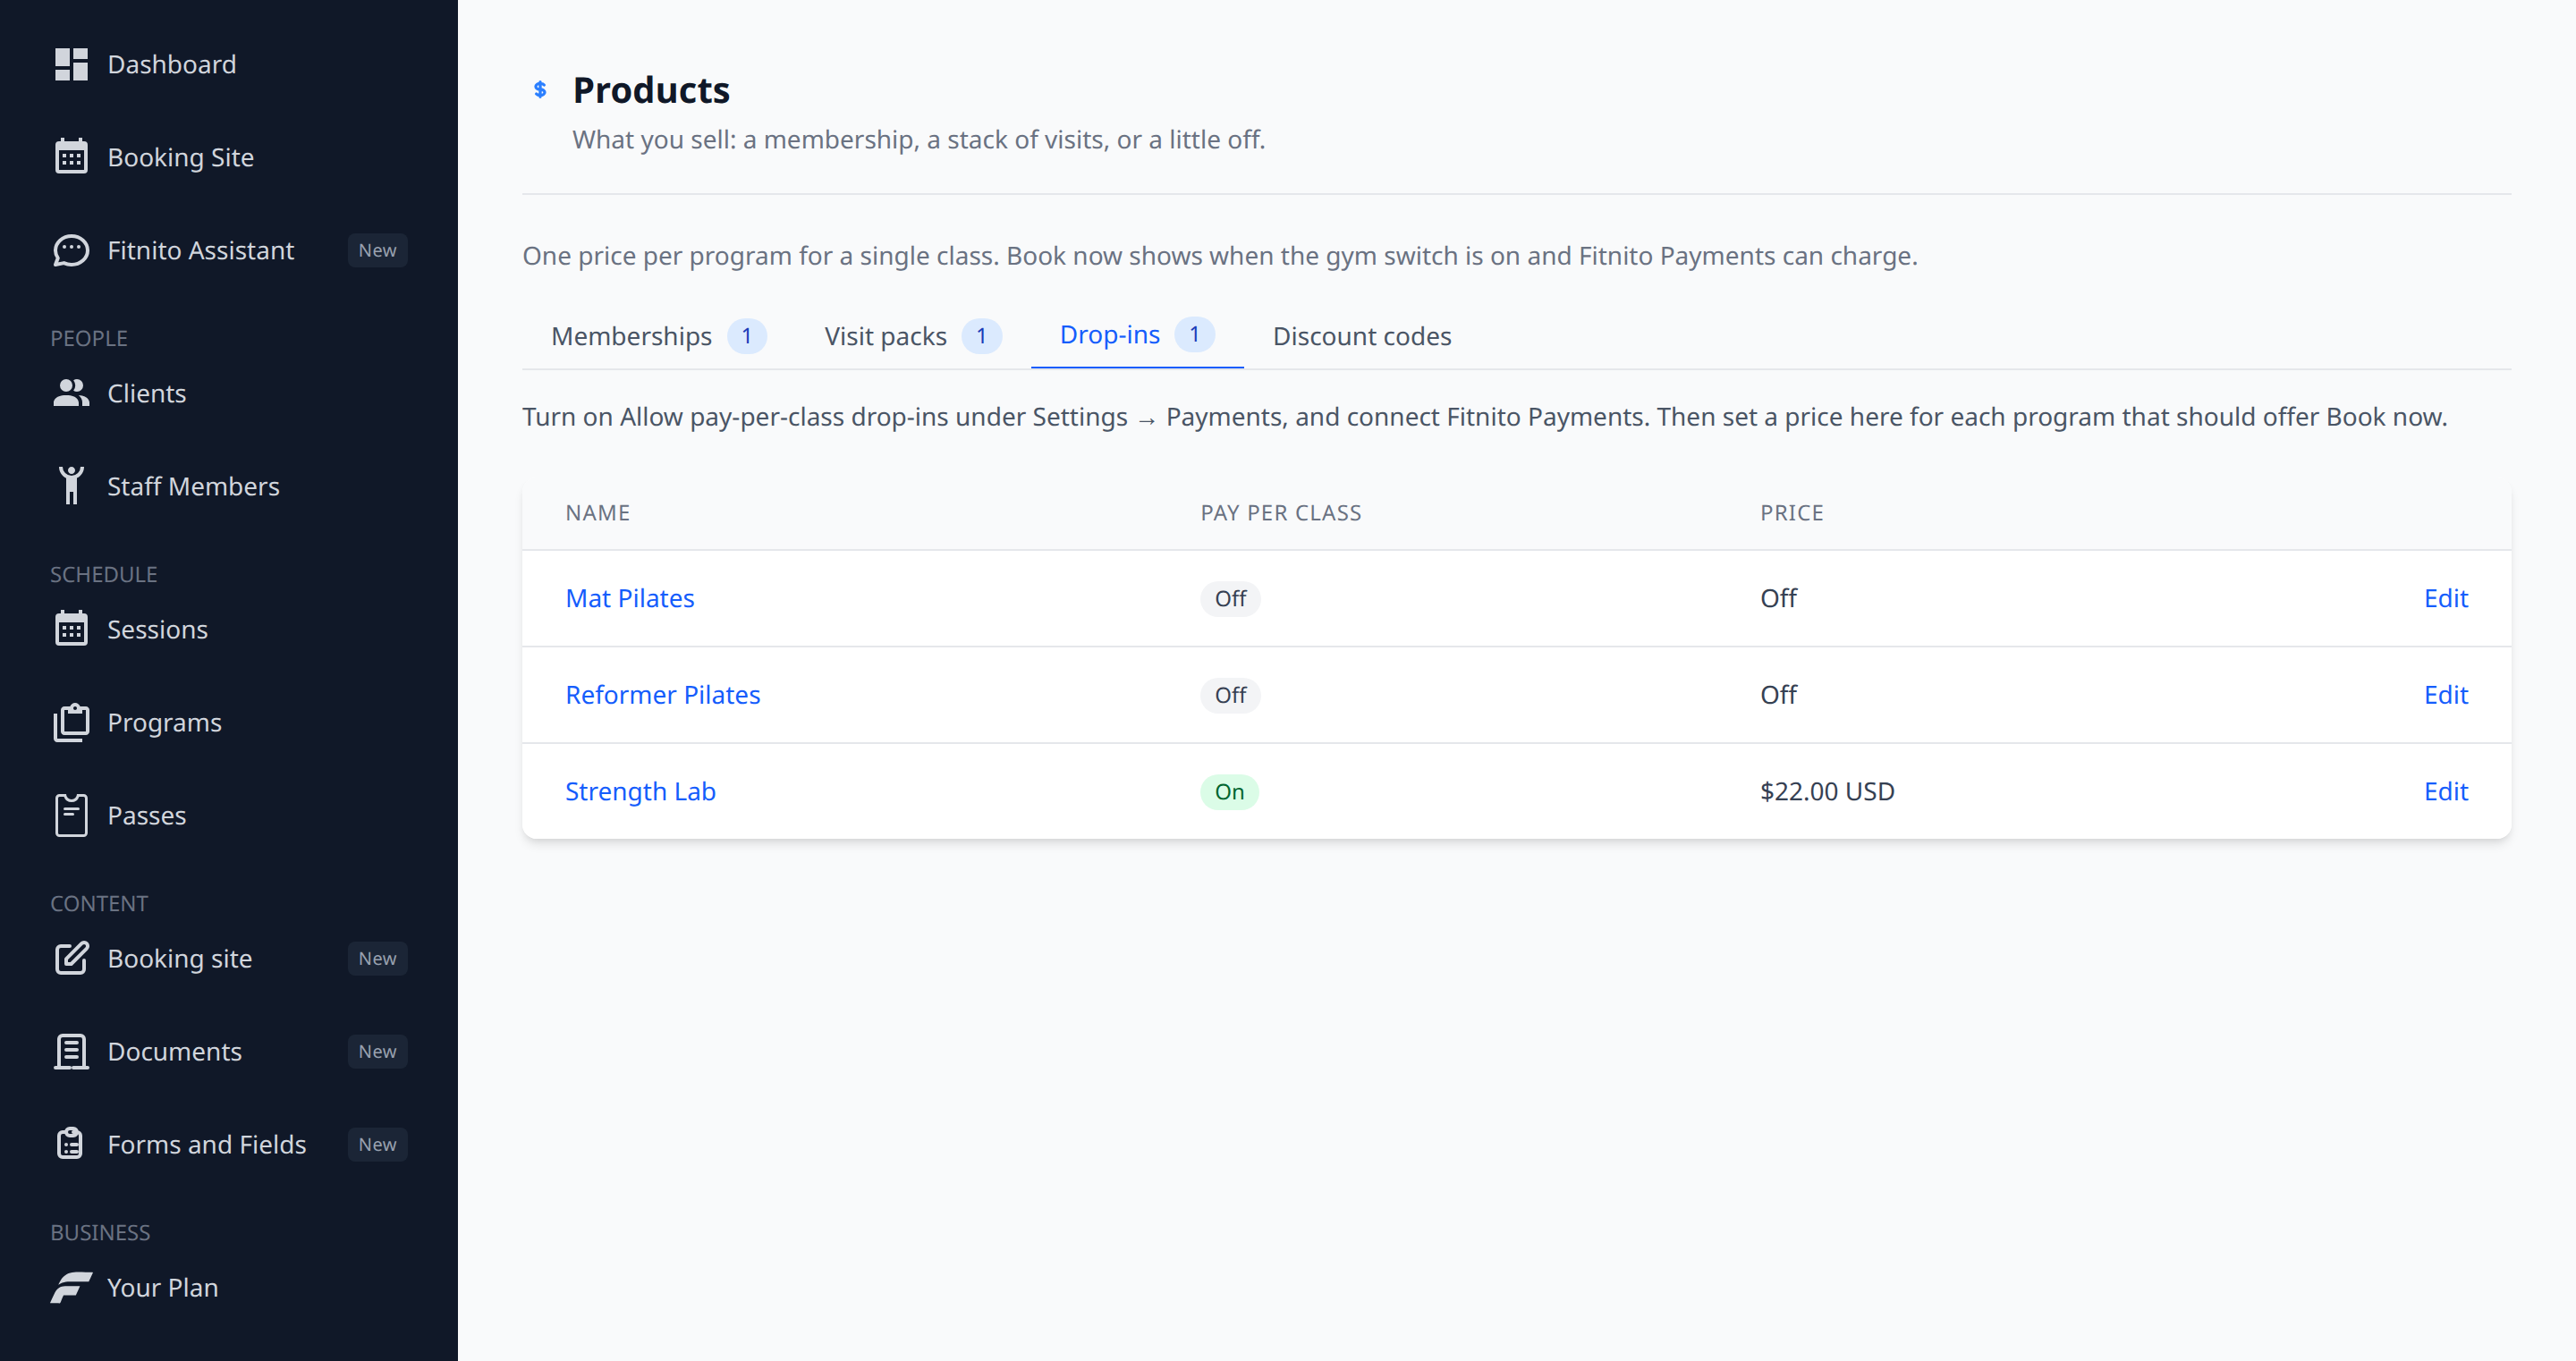This screenshot has height=1361, width=2576.
Task: Click the Your Plan logo icon
Action: (x=71, y=1287)
